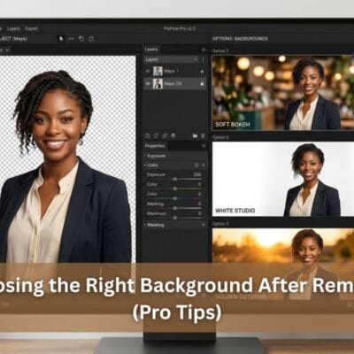This screenshot has height=354, width=354.
Task: Open the Export menu in menu bar
Action: point(31,28)
